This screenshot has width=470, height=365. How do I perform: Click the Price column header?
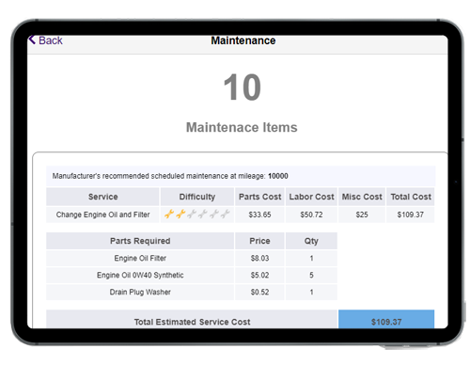[x=259, y=241]
